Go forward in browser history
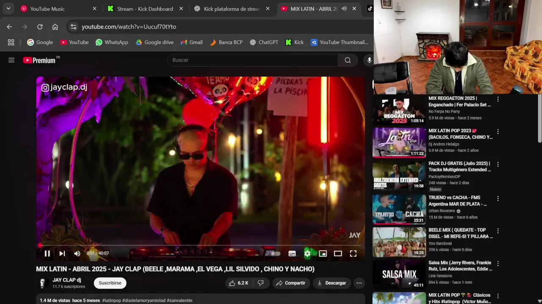Screen dimensions: 542x304 25,27
